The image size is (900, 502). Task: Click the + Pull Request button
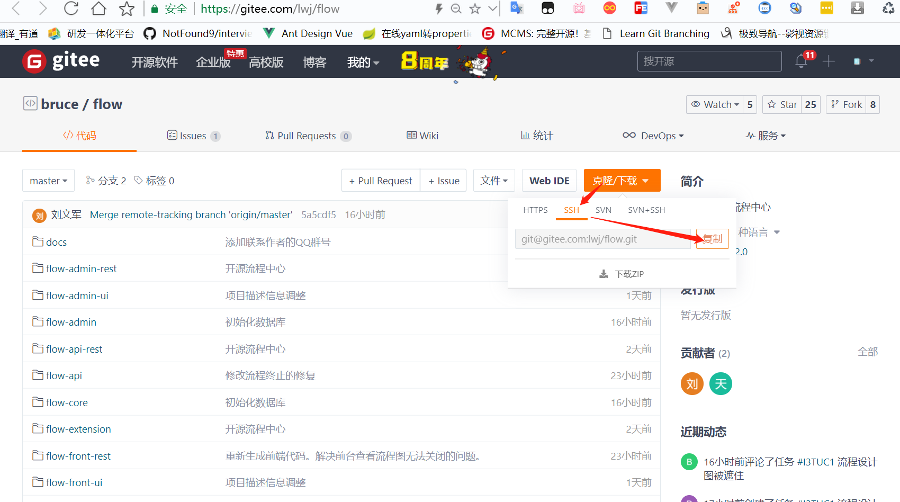click(381, 181)
